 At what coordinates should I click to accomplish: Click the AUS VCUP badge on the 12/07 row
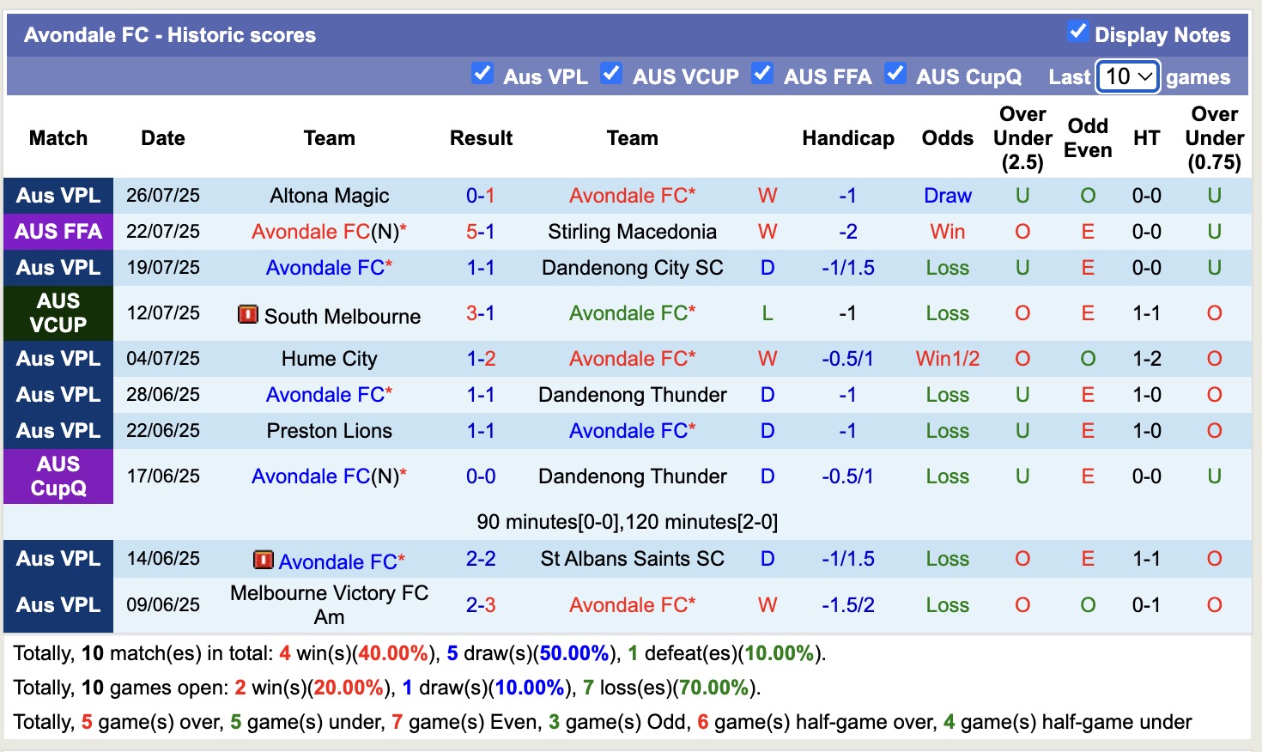(58, 312)
